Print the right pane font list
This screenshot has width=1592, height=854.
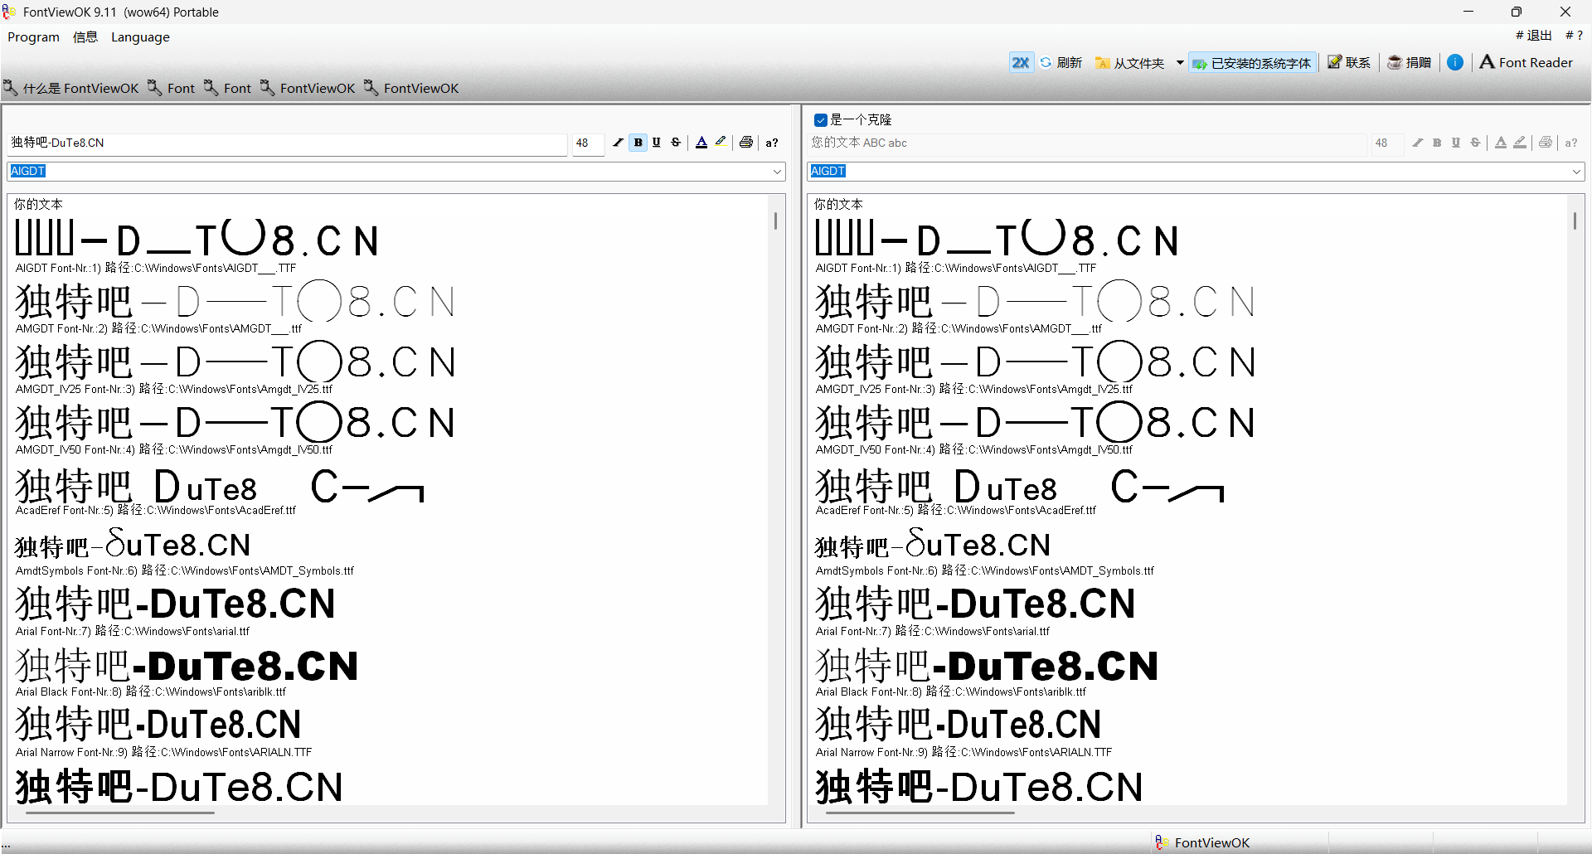(x=1546, y=143)
